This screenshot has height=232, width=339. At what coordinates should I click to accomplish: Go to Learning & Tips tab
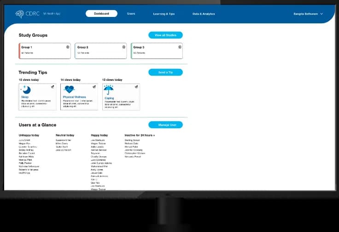coord(164,14)
